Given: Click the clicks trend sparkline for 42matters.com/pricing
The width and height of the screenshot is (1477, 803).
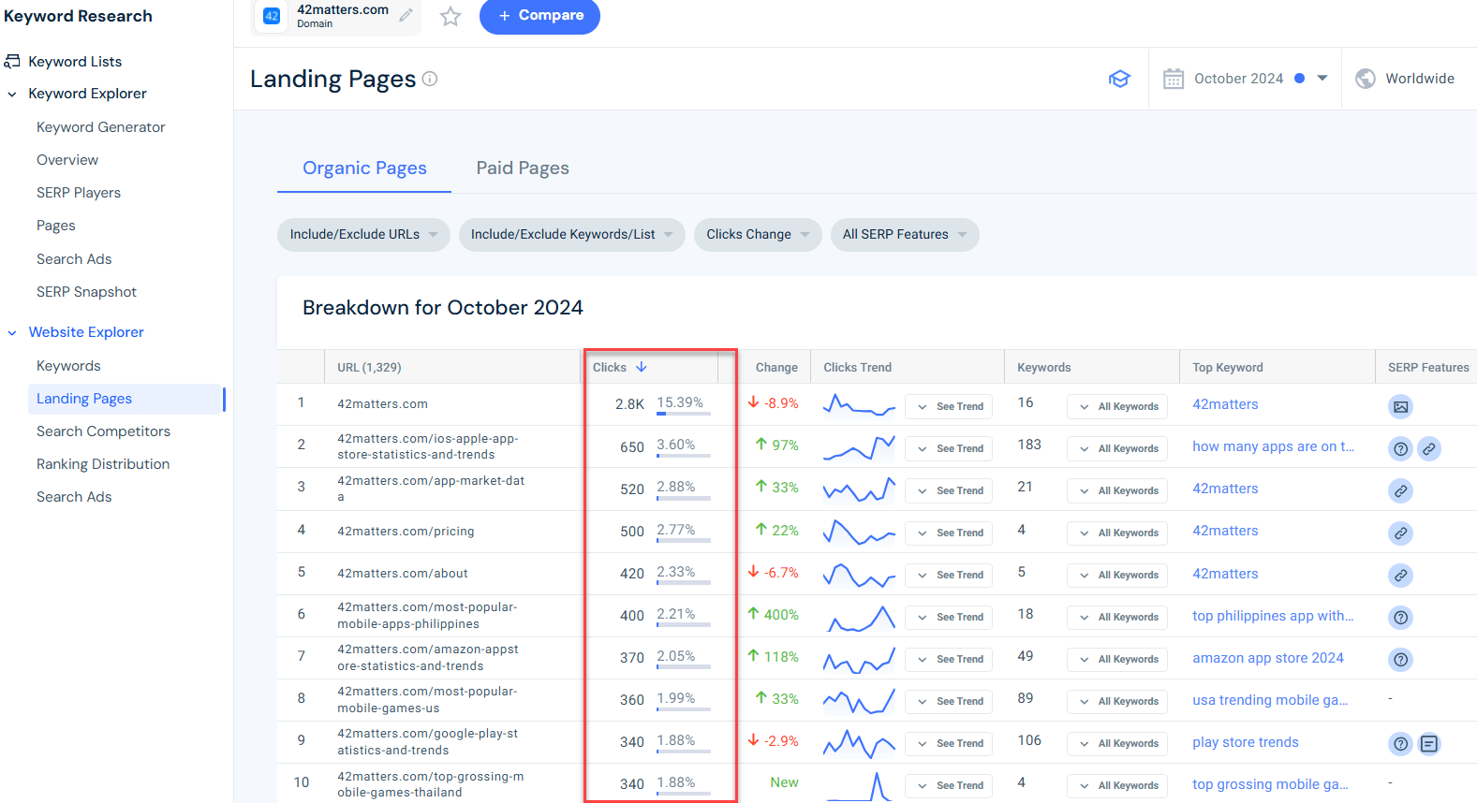Looking at the screenshot, I should [x=859, y=533].
